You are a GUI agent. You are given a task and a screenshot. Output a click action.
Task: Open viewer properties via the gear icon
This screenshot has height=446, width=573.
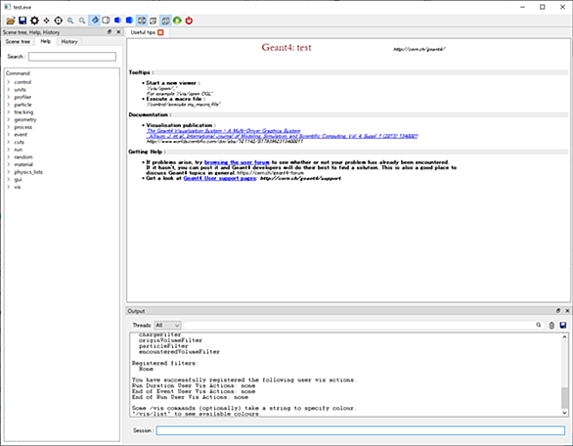coord(34,21)
